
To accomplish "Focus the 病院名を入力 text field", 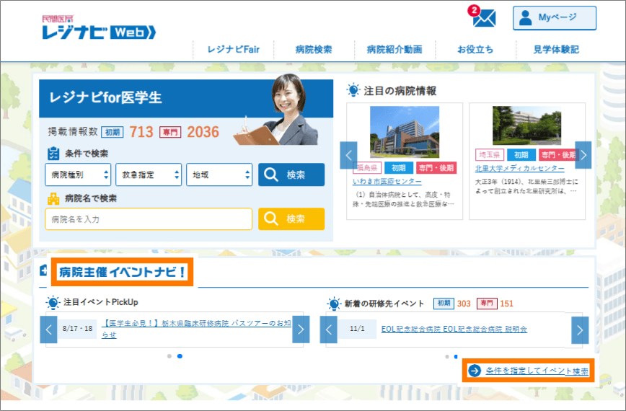I will pos(149,219).
